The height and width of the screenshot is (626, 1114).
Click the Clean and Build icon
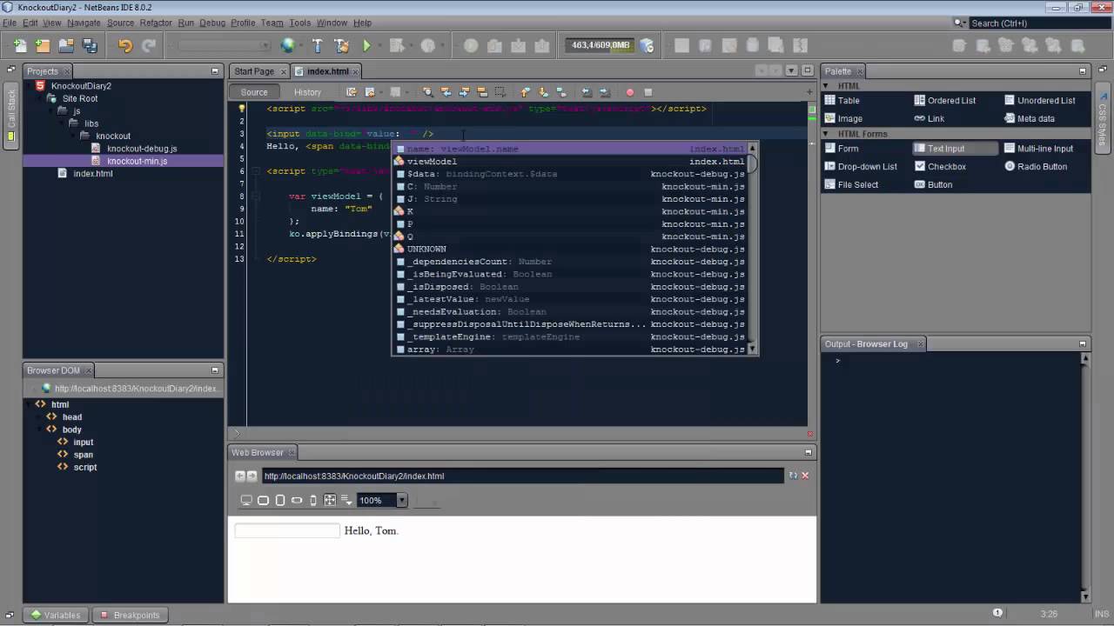point(341,45)
